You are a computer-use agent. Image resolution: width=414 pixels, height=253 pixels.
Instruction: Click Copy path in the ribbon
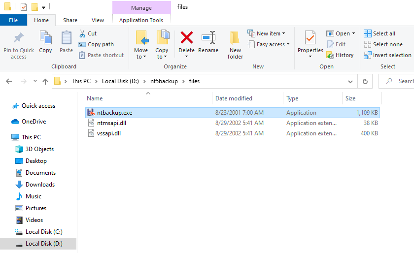pos(96,44)
